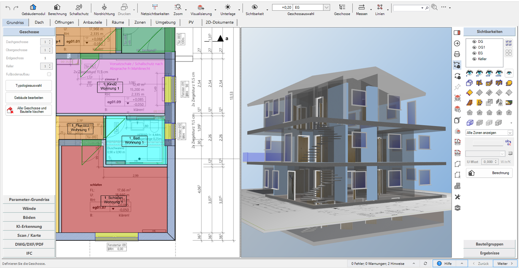Select the Linien tool
The image size is (519, 268).
tap(380, 10)
